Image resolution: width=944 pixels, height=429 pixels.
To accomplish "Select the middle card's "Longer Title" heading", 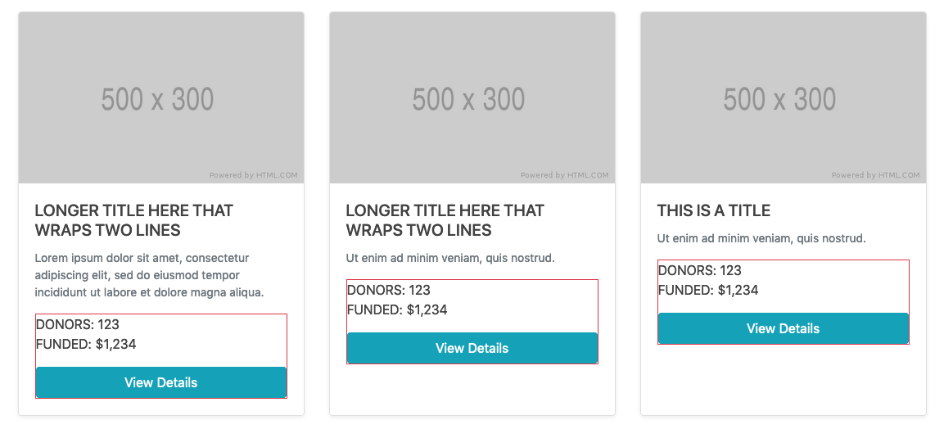I will [x=445, y=220].
